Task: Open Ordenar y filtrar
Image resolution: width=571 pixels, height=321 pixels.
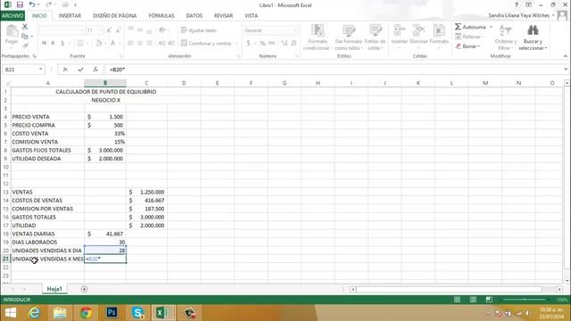Action: click(506, 37)
